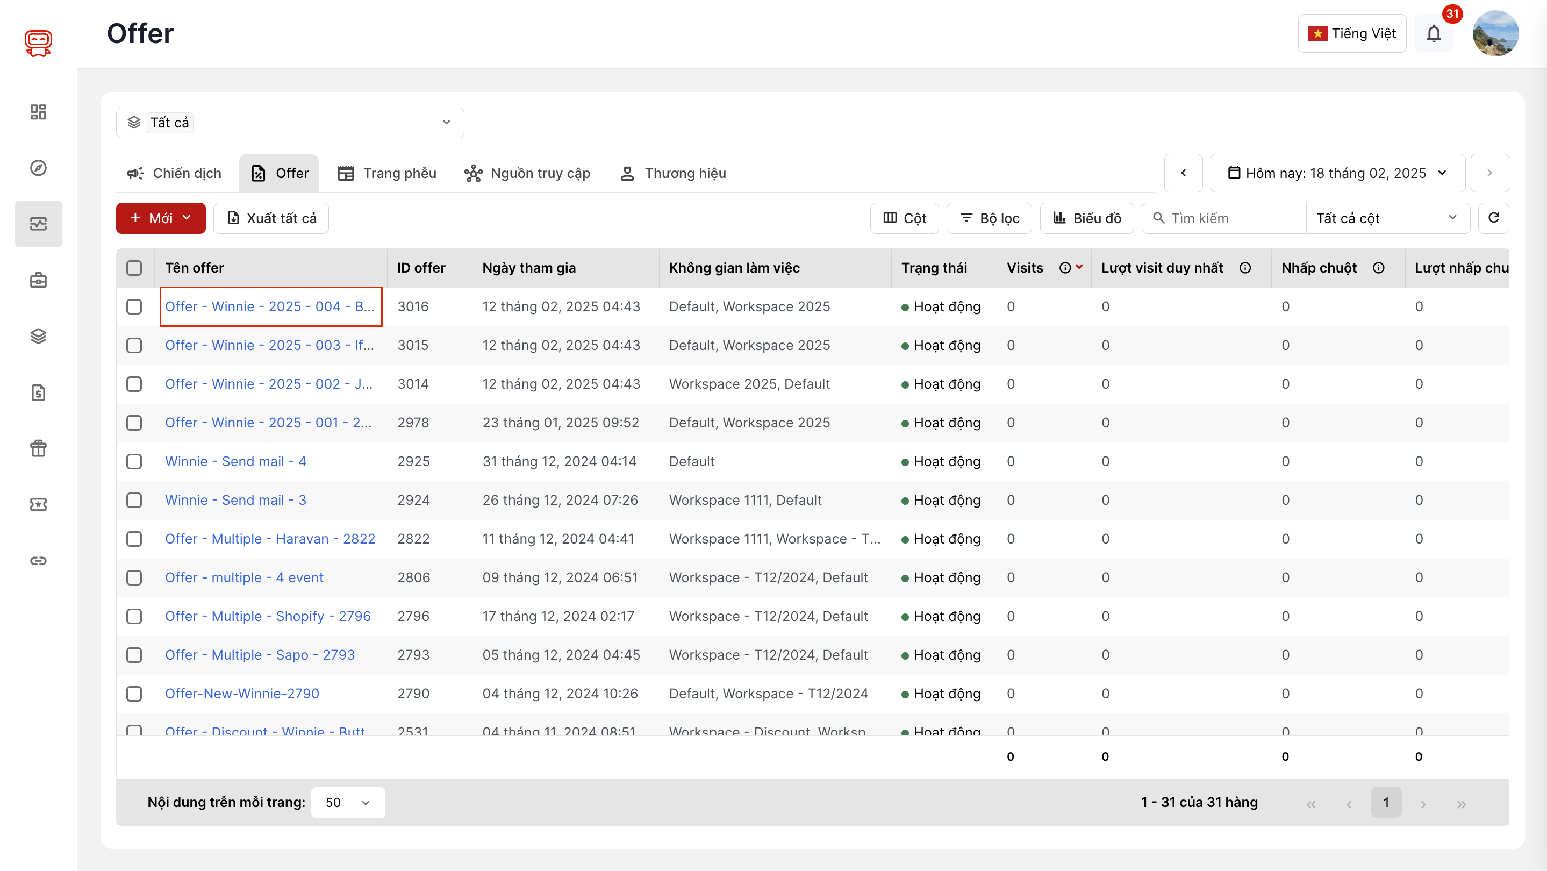
Task: Switch to the Chiến dịch tab
Action: pos(174,173)
